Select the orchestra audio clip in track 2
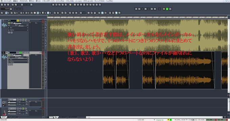230x121 pixels. [138, 35]
